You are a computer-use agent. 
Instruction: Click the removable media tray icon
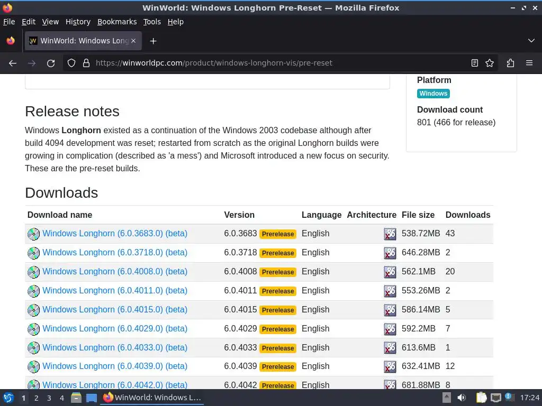[447, 398]
